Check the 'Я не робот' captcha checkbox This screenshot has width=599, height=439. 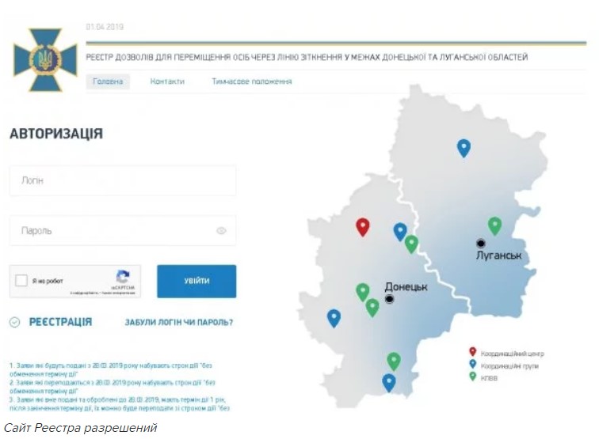coord(22,281)
